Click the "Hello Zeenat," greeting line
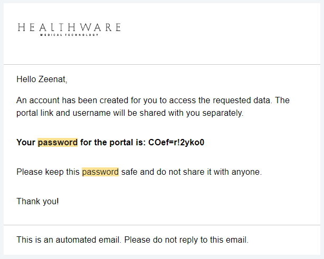The image size is (324, 259). 42,79
